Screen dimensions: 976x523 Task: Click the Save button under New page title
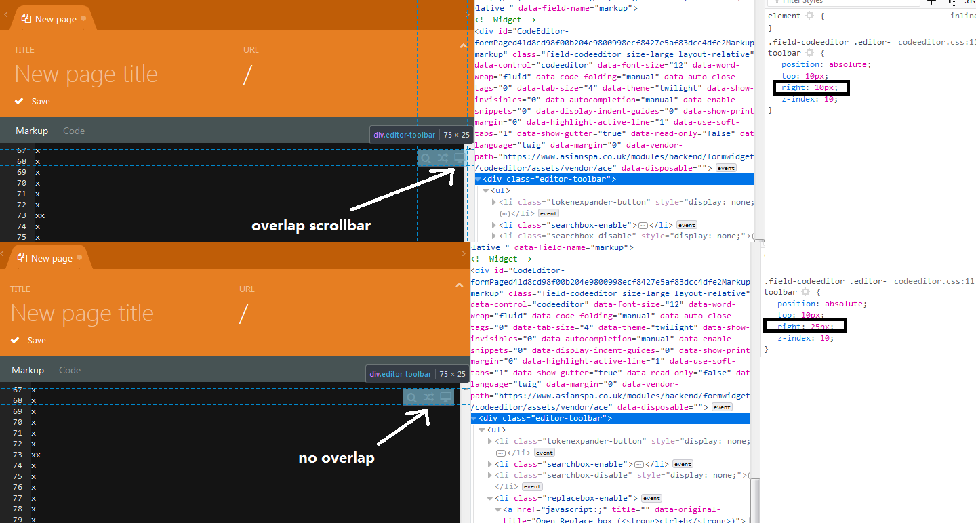(32, 101)
